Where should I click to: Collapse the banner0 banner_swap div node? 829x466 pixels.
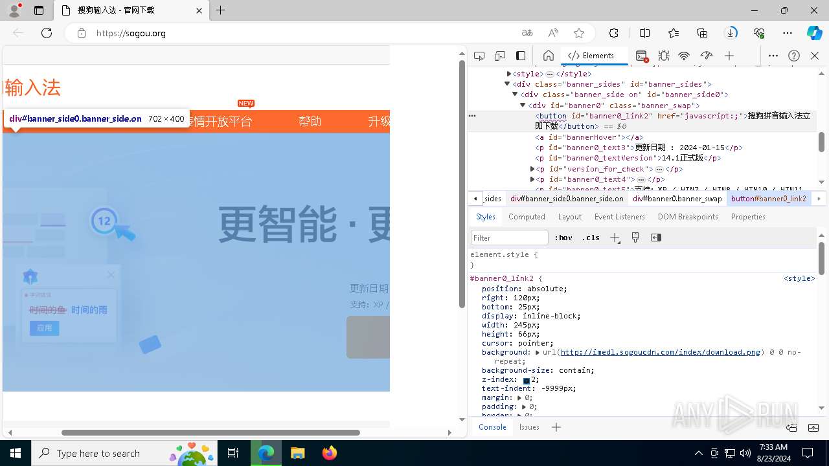523,105
